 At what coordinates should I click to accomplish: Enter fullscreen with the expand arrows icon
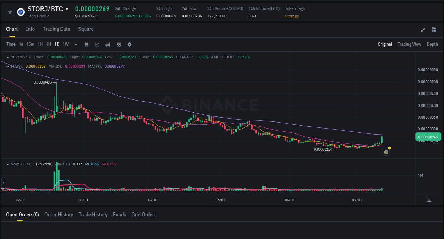(x=423, y=30)
